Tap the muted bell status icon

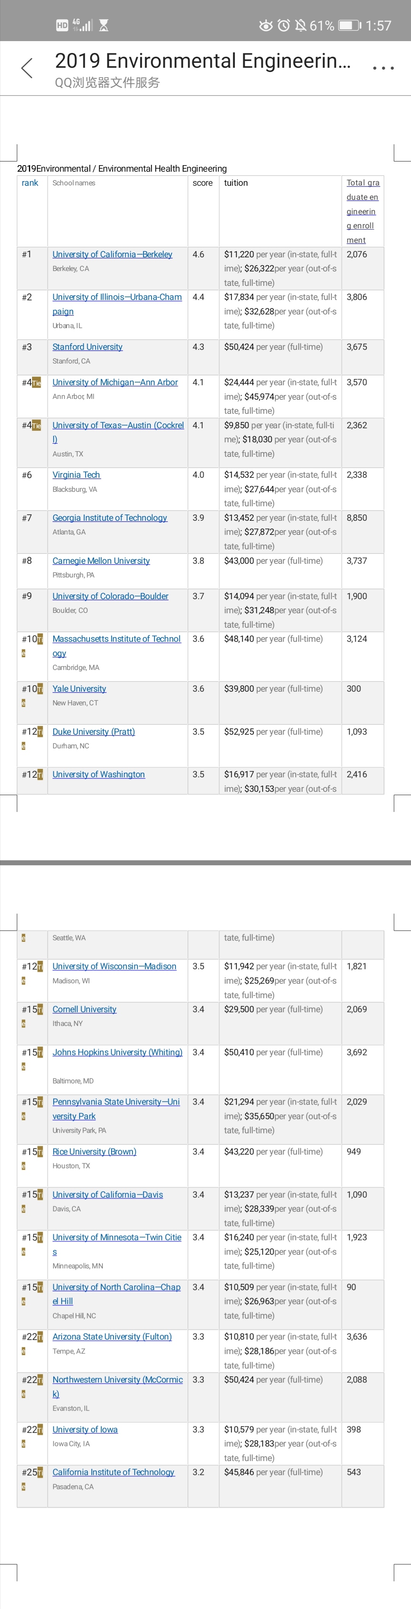(x=300, y=26)
